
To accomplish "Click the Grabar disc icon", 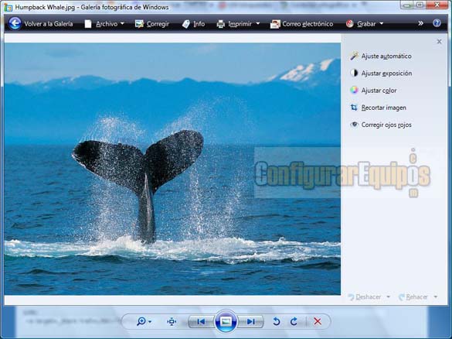I will tap(350, 24).
